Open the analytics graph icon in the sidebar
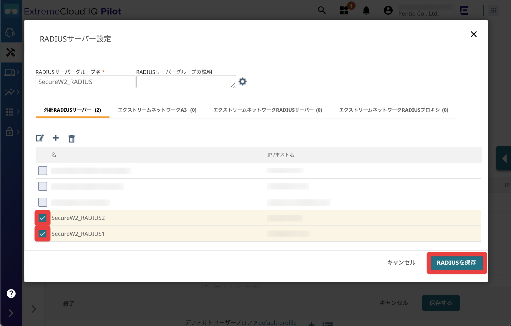Image resolution: width=511 pixels, height=326 pixels. pyautogui.click(x=9, y=92)
